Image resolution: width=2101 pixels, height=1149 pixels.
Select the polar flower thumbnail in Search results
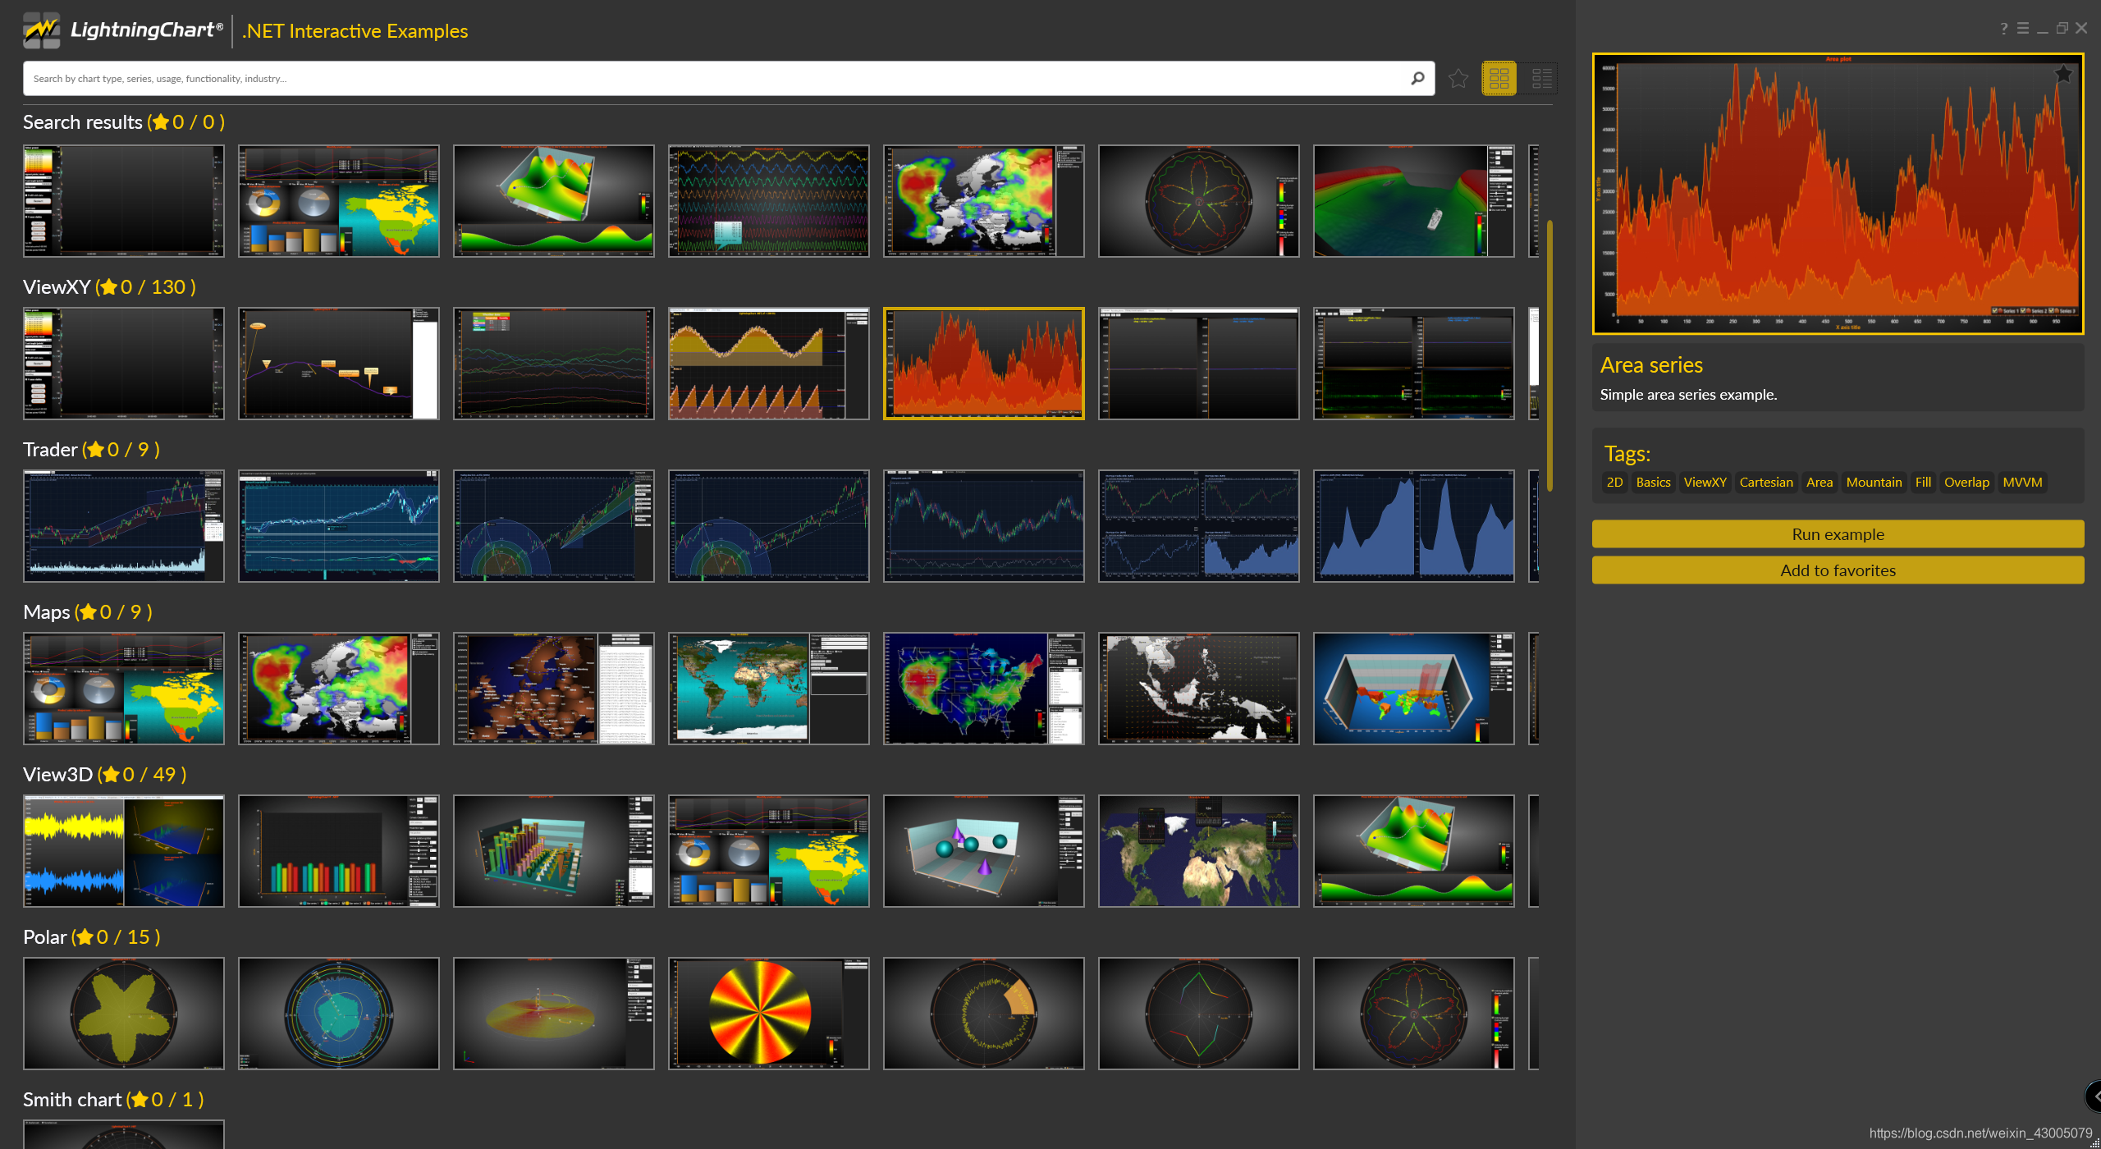pos(1199,201)
